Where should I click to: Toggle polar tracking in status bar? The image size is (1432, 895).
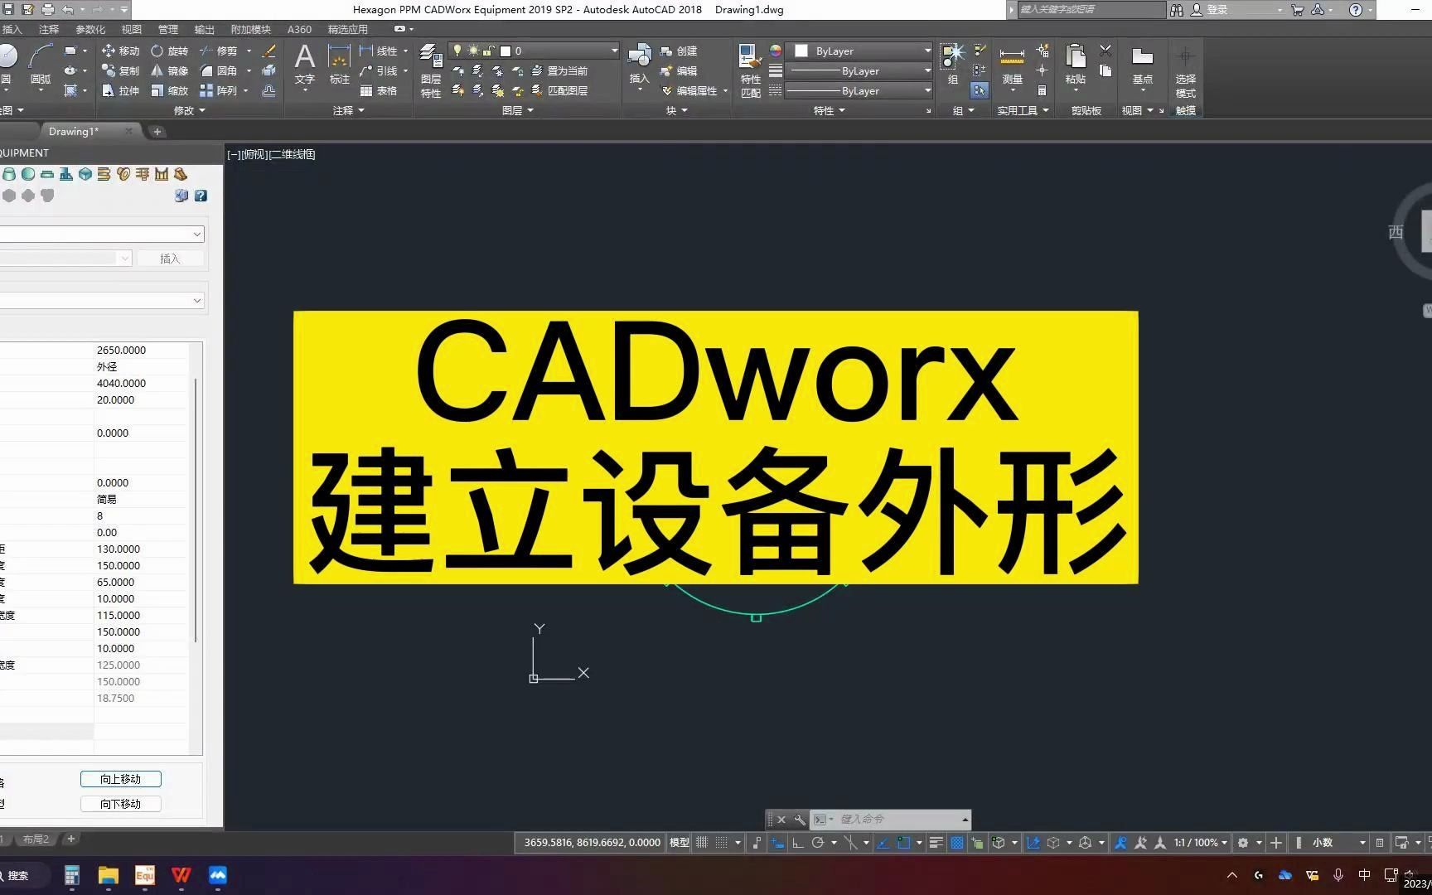click(818, 842)
